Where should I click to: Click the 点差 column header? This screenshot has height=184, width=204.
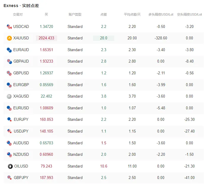click(x=104, y=14)
